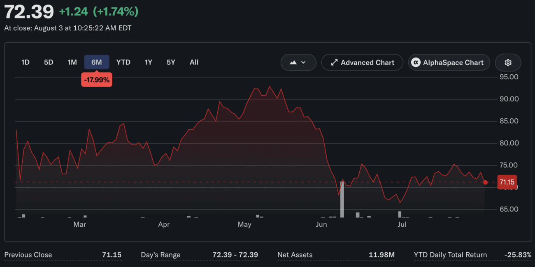The height and width of the screenshot is (267, 535).
Task: Click the At close timestamp text
Action: (x=68, y=28)
